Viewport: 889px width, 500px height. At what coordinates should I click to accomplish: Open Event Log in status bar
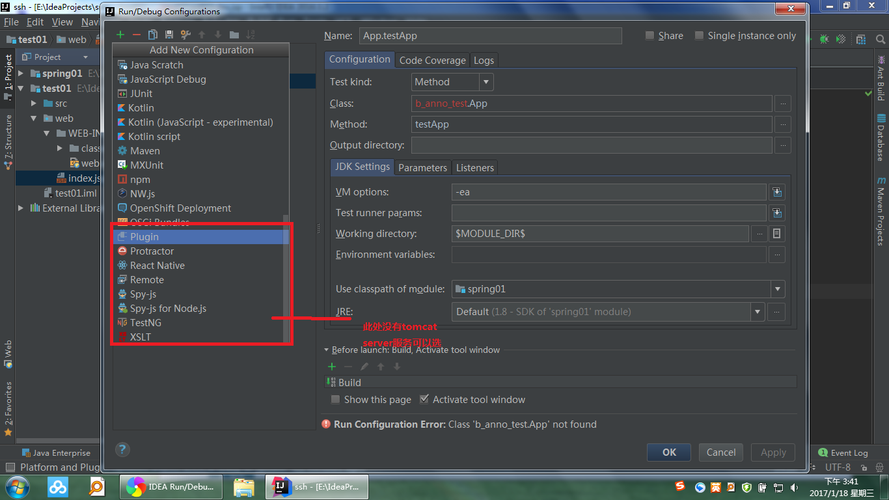(843, 453)
